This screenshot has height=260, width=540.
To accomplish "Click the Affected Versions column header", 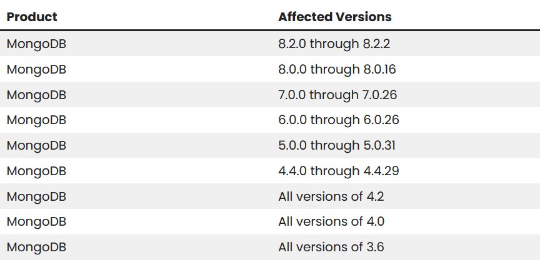I will click(x=335, y=17).
